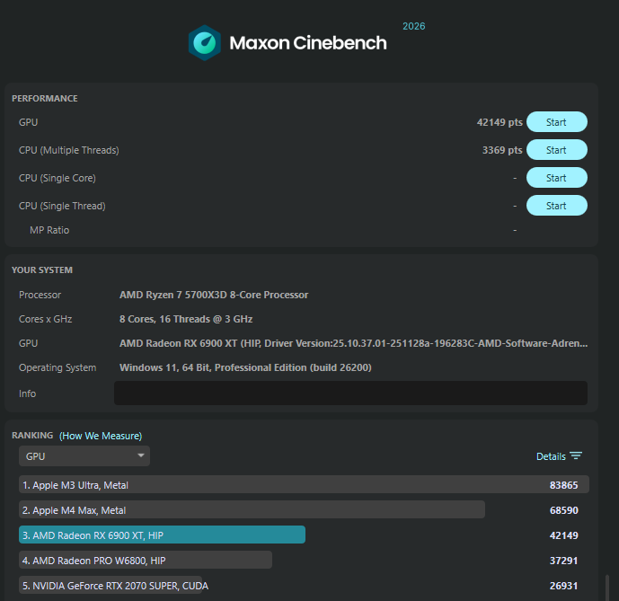Click the Windows 11 operating system value
Image resolution: width=619 pixels, height=601 pixels.
pos(245,367)
